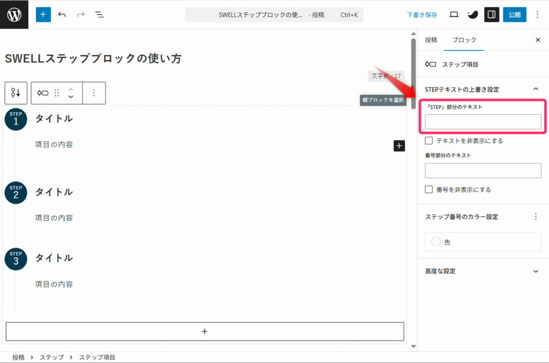Screen dimensions: 549x363
Task: Open ステップ番号のカラー設定 options menu
Action: tap(535, 217)
